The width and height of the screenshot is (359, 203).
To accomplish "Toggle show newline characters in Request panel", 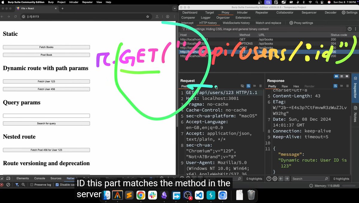I will click(x=255, y=86).
